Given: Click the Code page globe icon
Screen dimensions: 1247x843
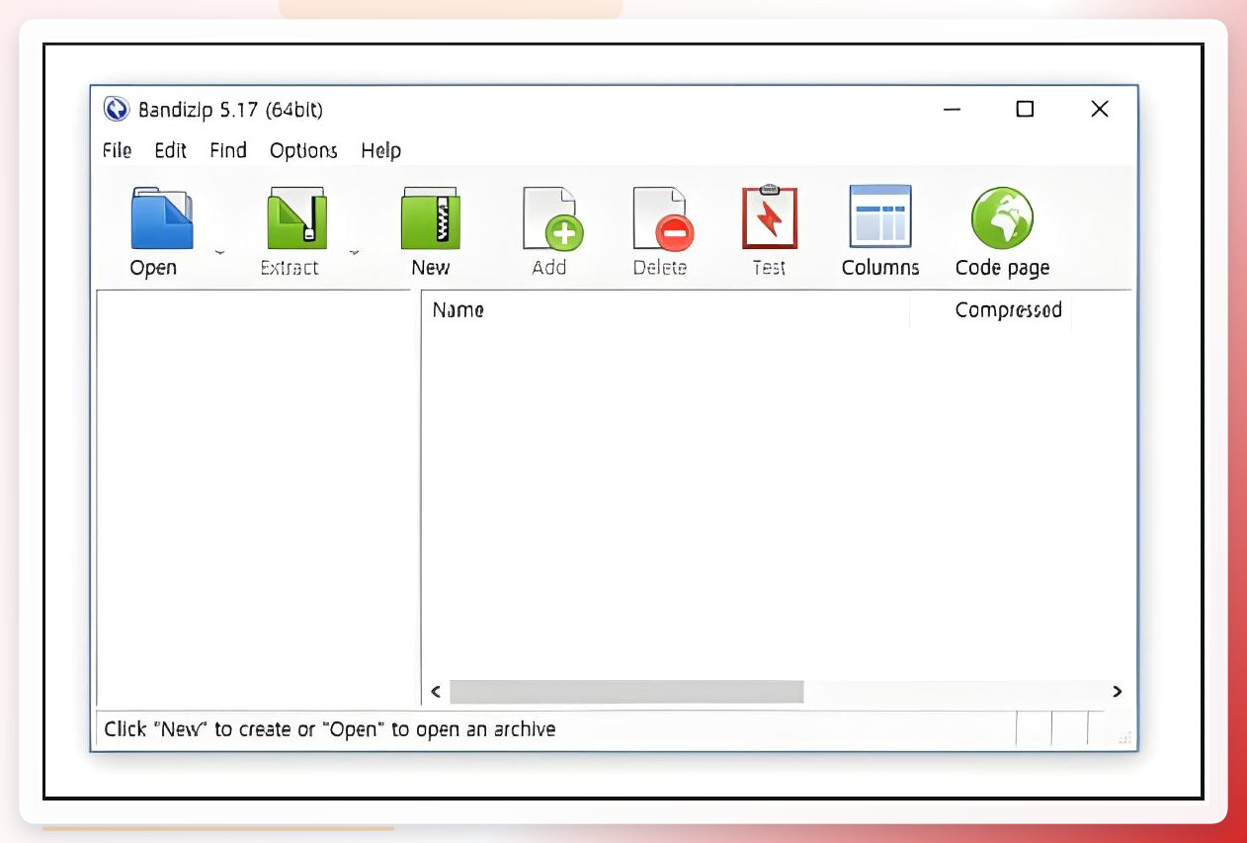Looking at the screenshot, I should [x=1002, y=218].
